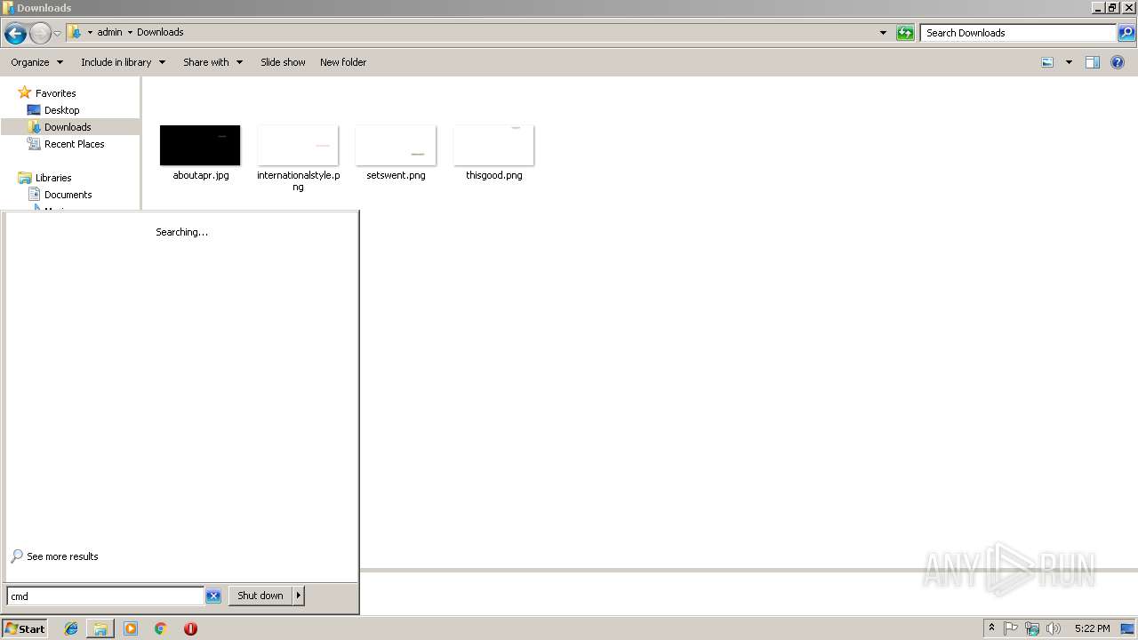Select aboutapr.jpg thumbnail
1138x640 pixels.
coord(200,145)
